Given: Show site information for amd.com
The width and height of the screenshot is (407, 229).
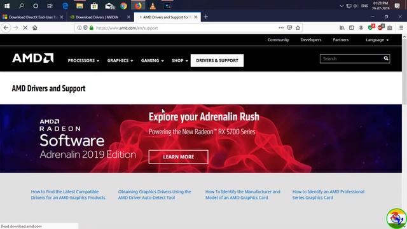Looking at the screenshot, I should tap(79, 28).
